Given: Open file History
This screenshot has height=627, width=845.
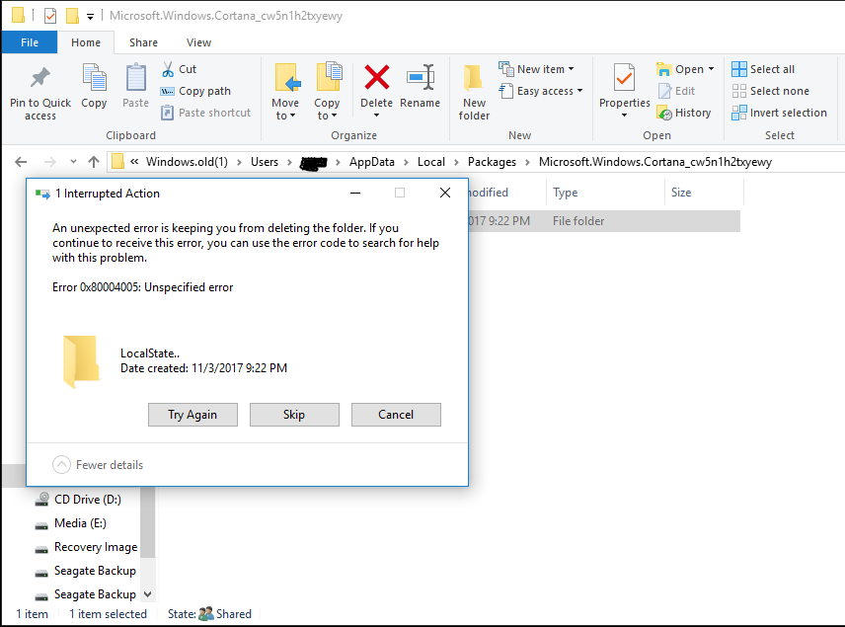Looking at the screenshot, I should point(684,113).
